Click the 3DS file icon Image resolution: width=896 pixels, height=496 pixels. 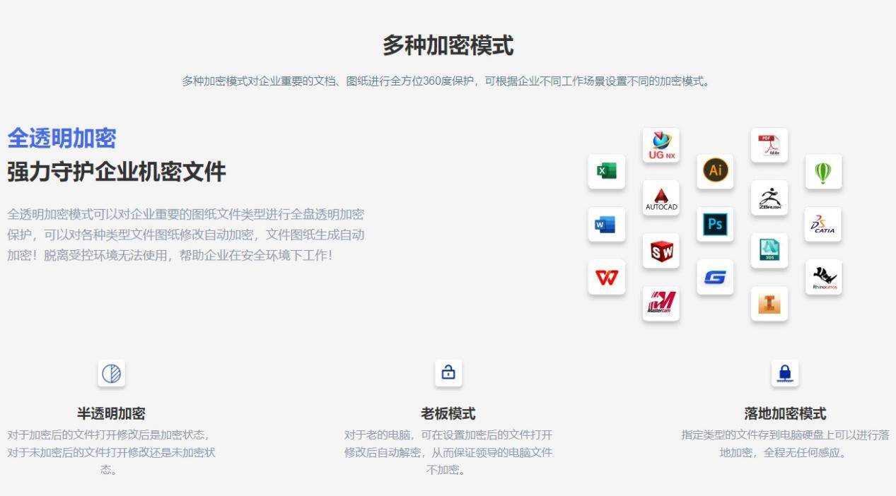pos(769,251)
